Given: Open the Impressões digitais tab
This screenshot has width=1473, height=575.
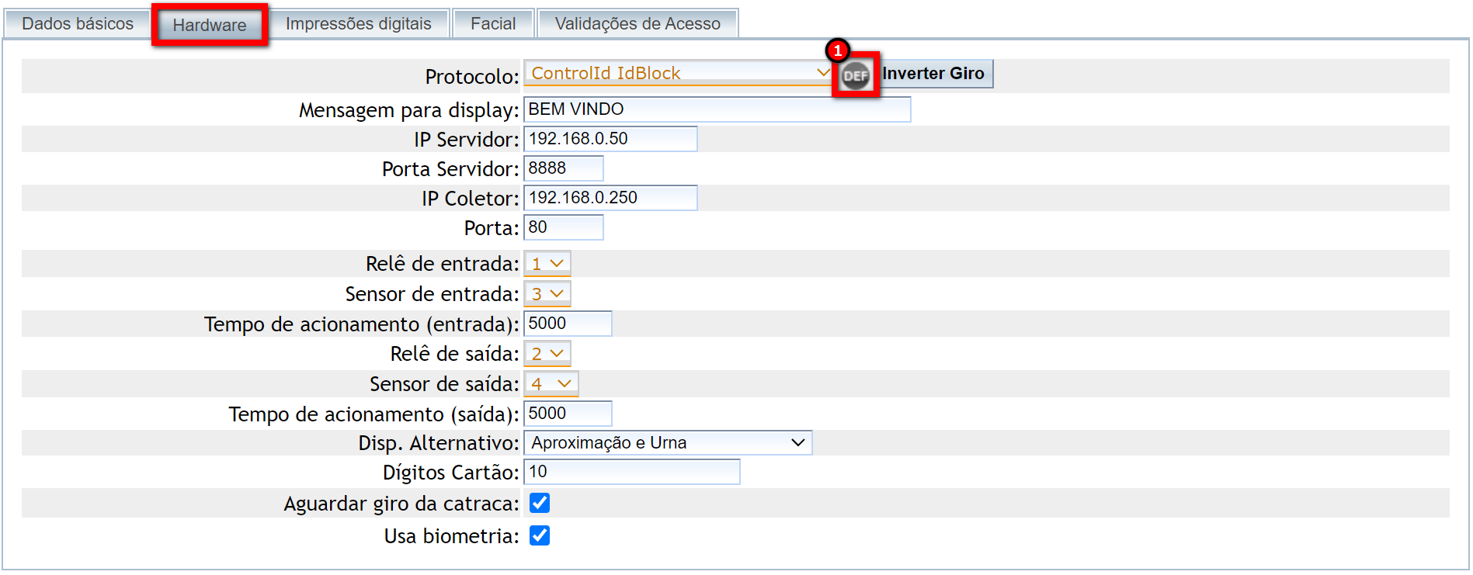Looking at the screenshot, I should coord(358,23).
